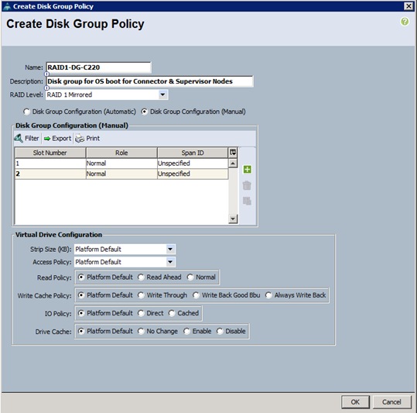Click the table scrollbar down arrow
Screen dimensions: 417x413
[x=233, y=219]
